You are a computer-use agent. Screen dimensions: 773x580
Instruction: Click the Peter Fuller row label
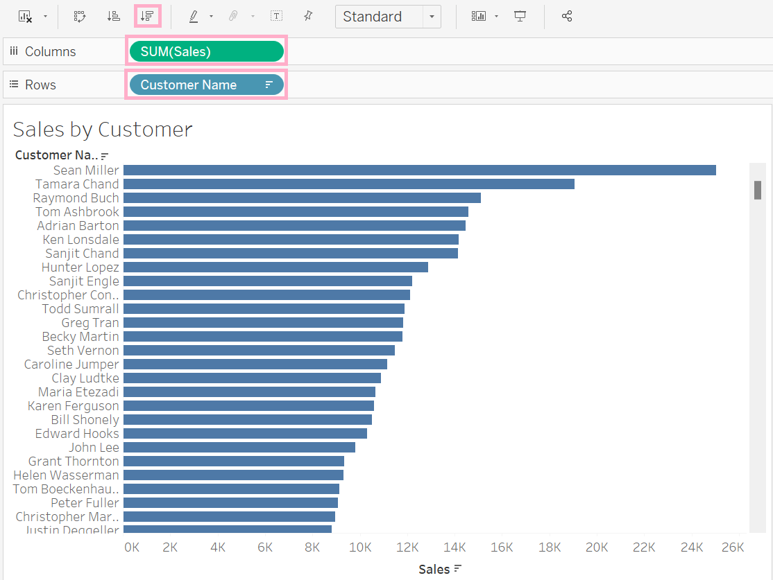(x=85, y=502)
